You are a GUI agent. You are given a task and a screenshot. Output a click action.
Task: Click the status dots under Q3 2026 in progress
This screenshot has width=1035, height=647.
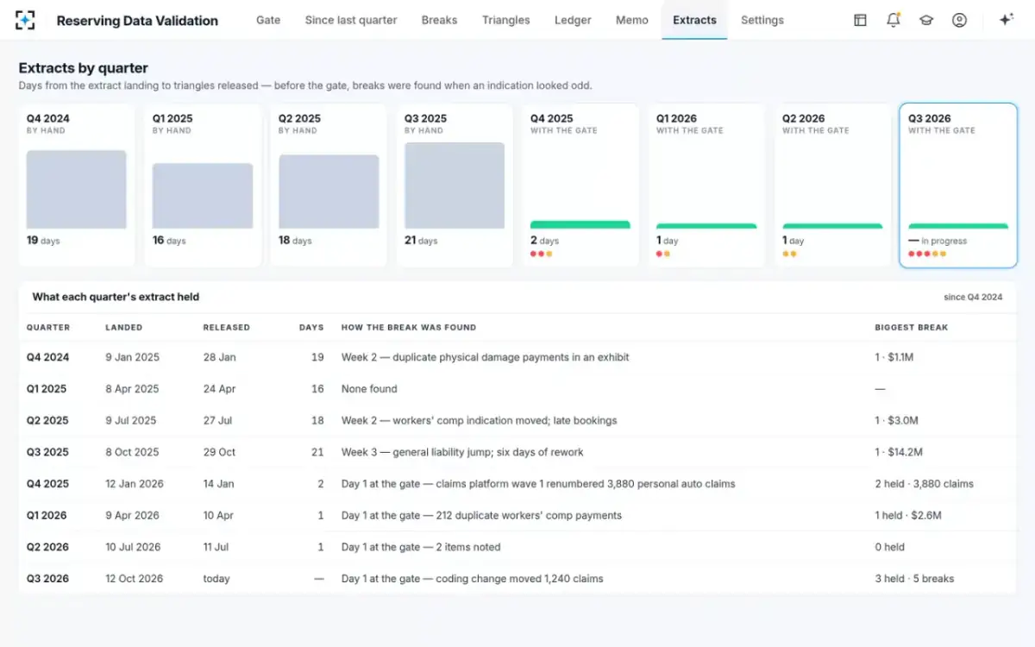pos(927,254)
